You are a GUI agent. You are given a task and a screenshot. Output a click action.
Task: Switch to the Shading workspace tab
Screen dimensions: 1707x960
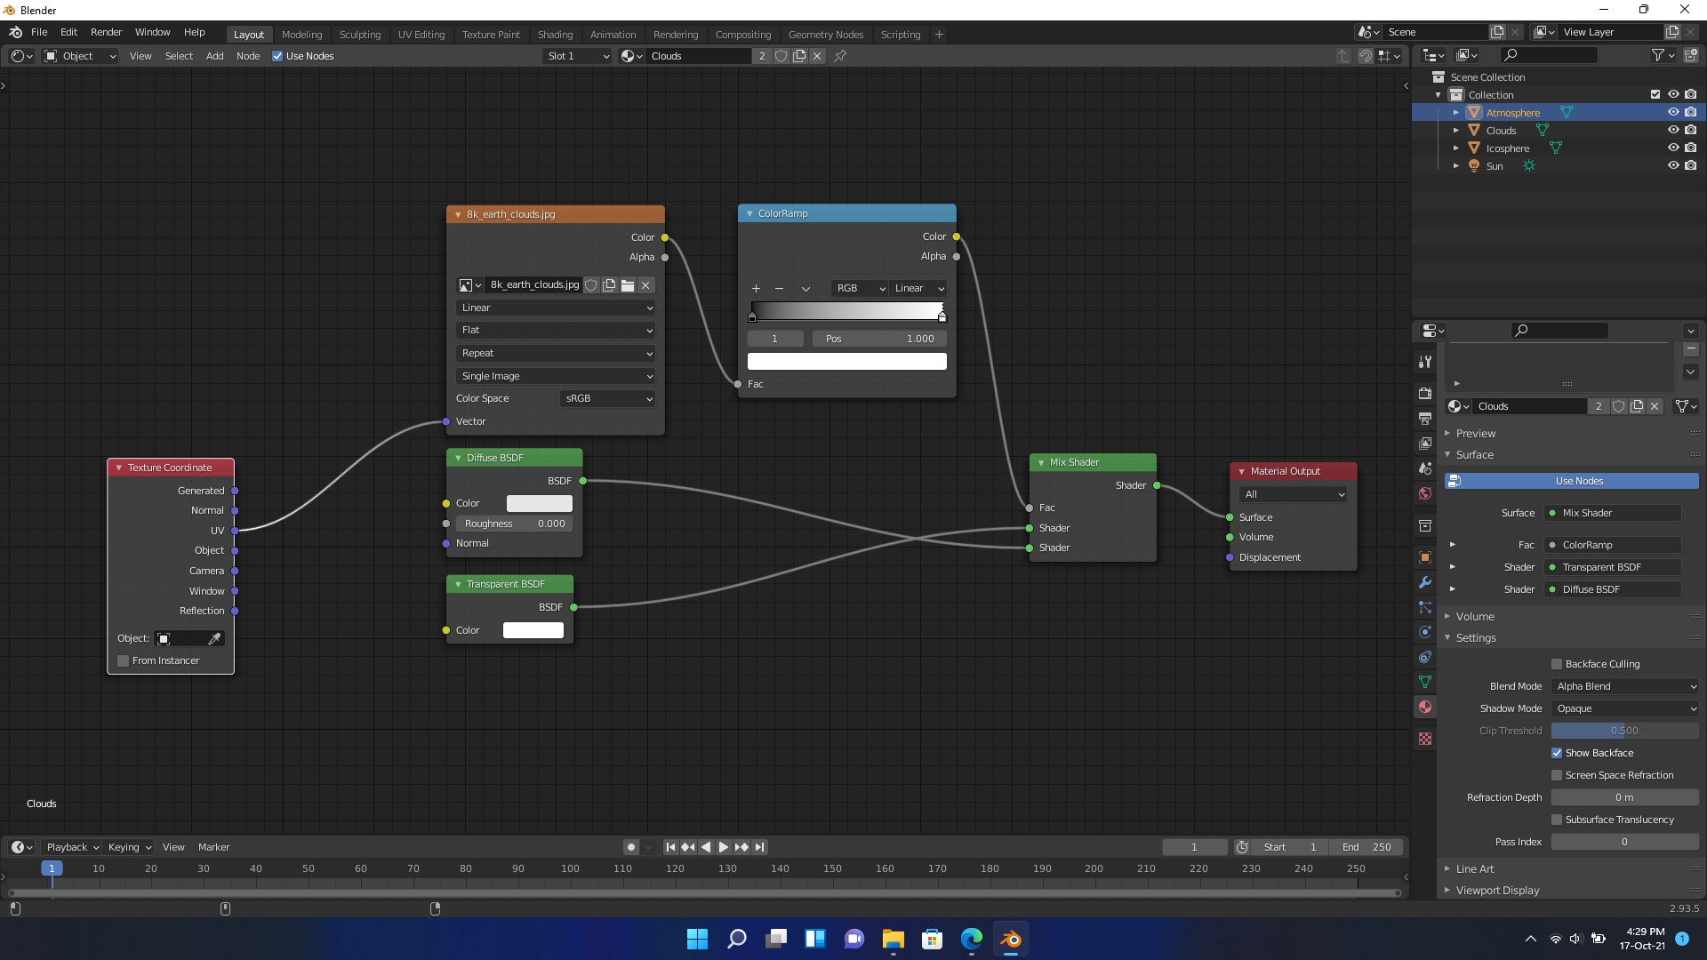pos(555,35)
